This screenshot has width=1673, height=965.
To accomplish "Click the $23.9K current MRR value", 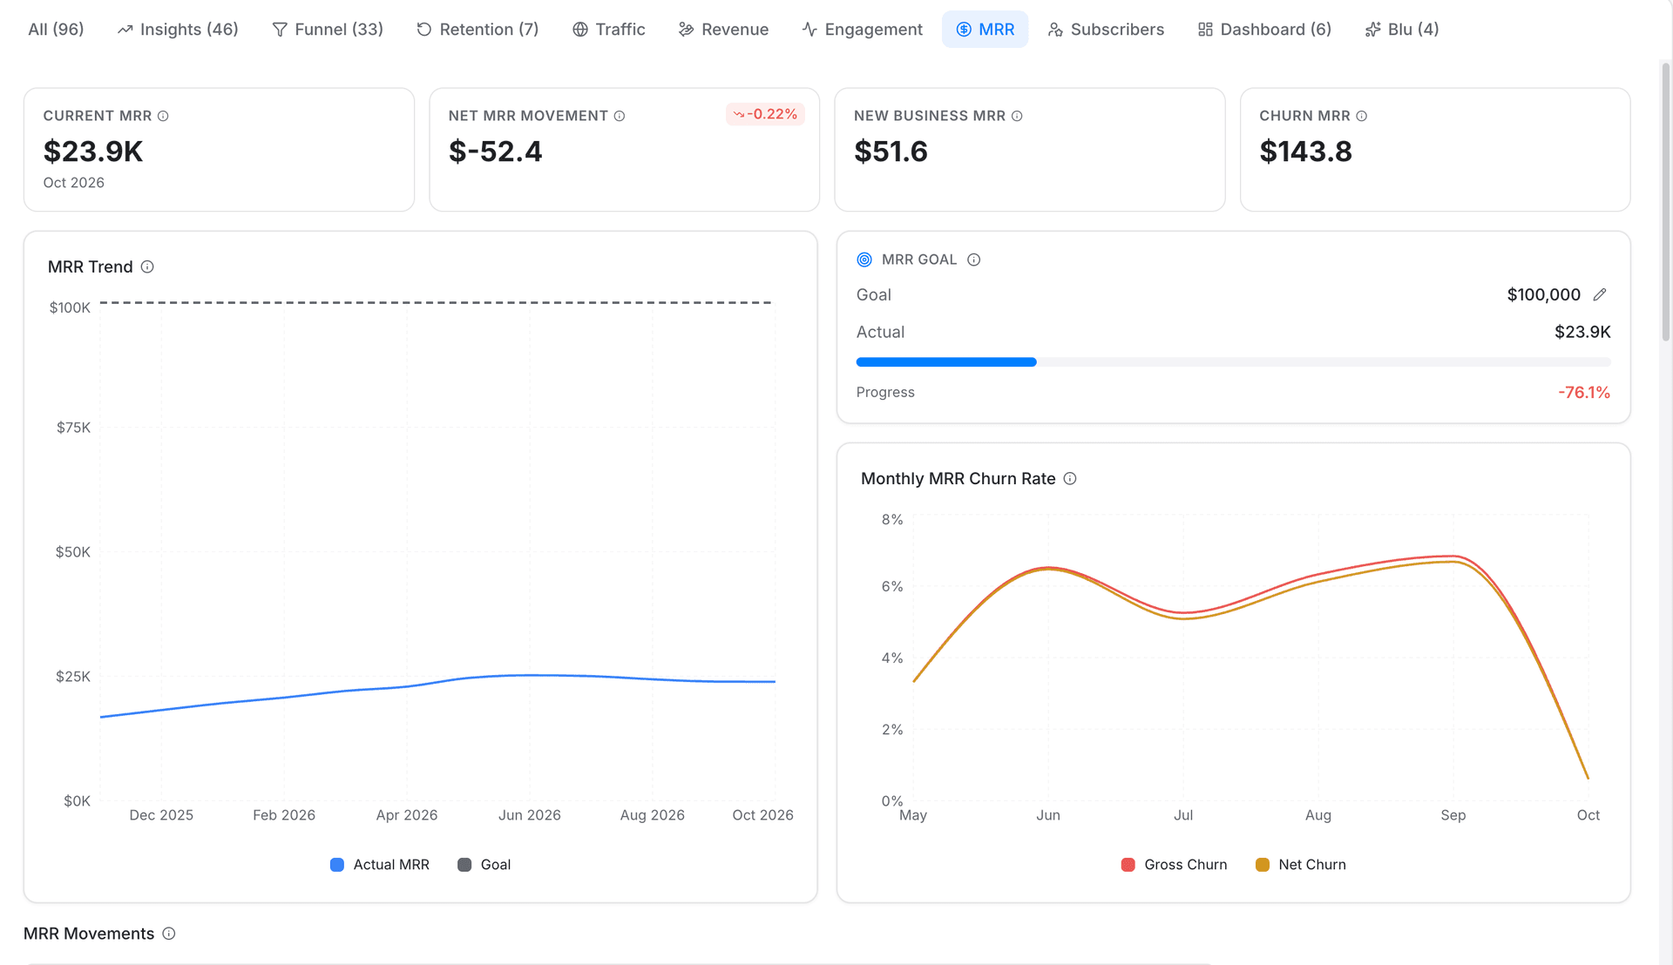I will [x=93, y=152].
